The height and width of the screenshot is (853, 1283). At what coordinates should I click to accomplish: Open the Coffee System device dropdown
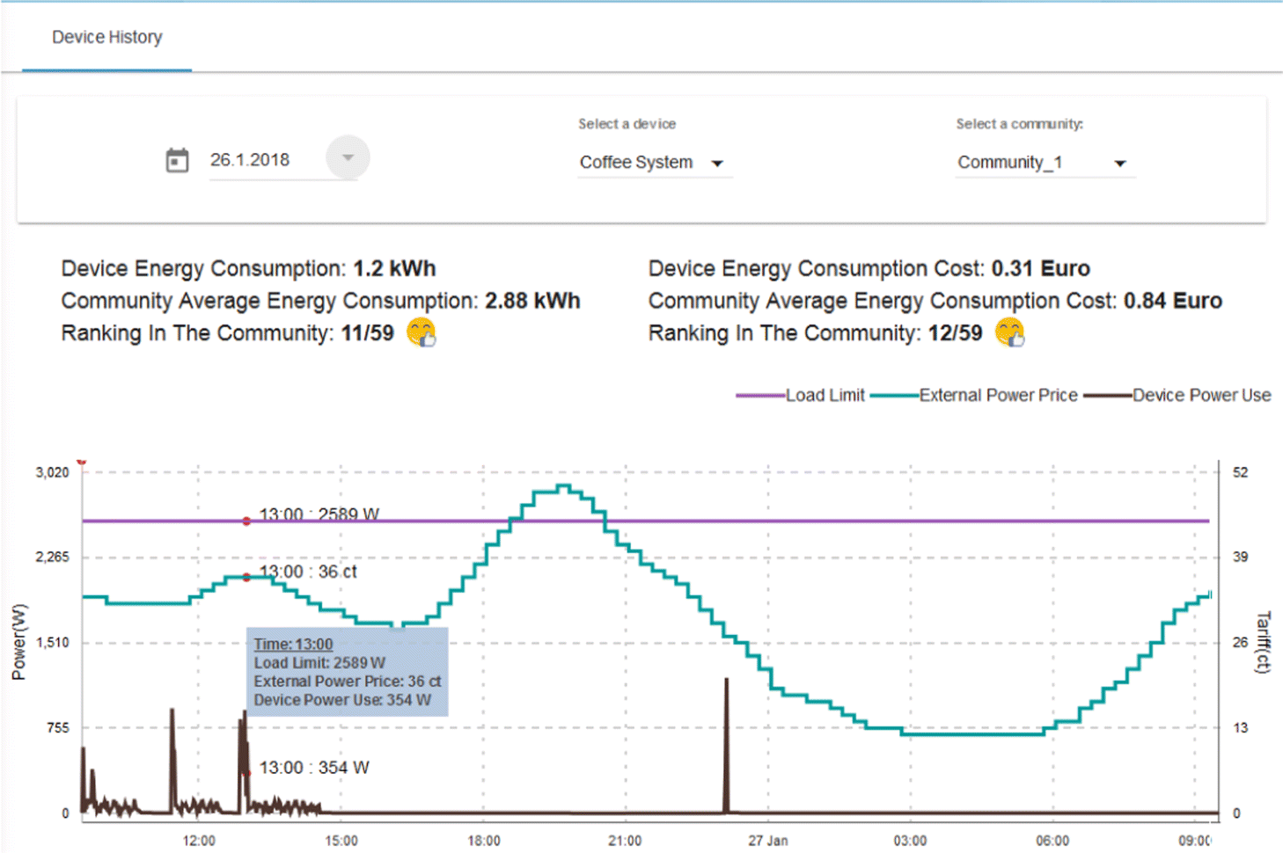654,163
